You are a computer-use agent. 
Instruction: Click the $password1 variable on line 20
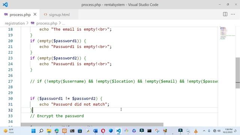(x=65, y=41)
